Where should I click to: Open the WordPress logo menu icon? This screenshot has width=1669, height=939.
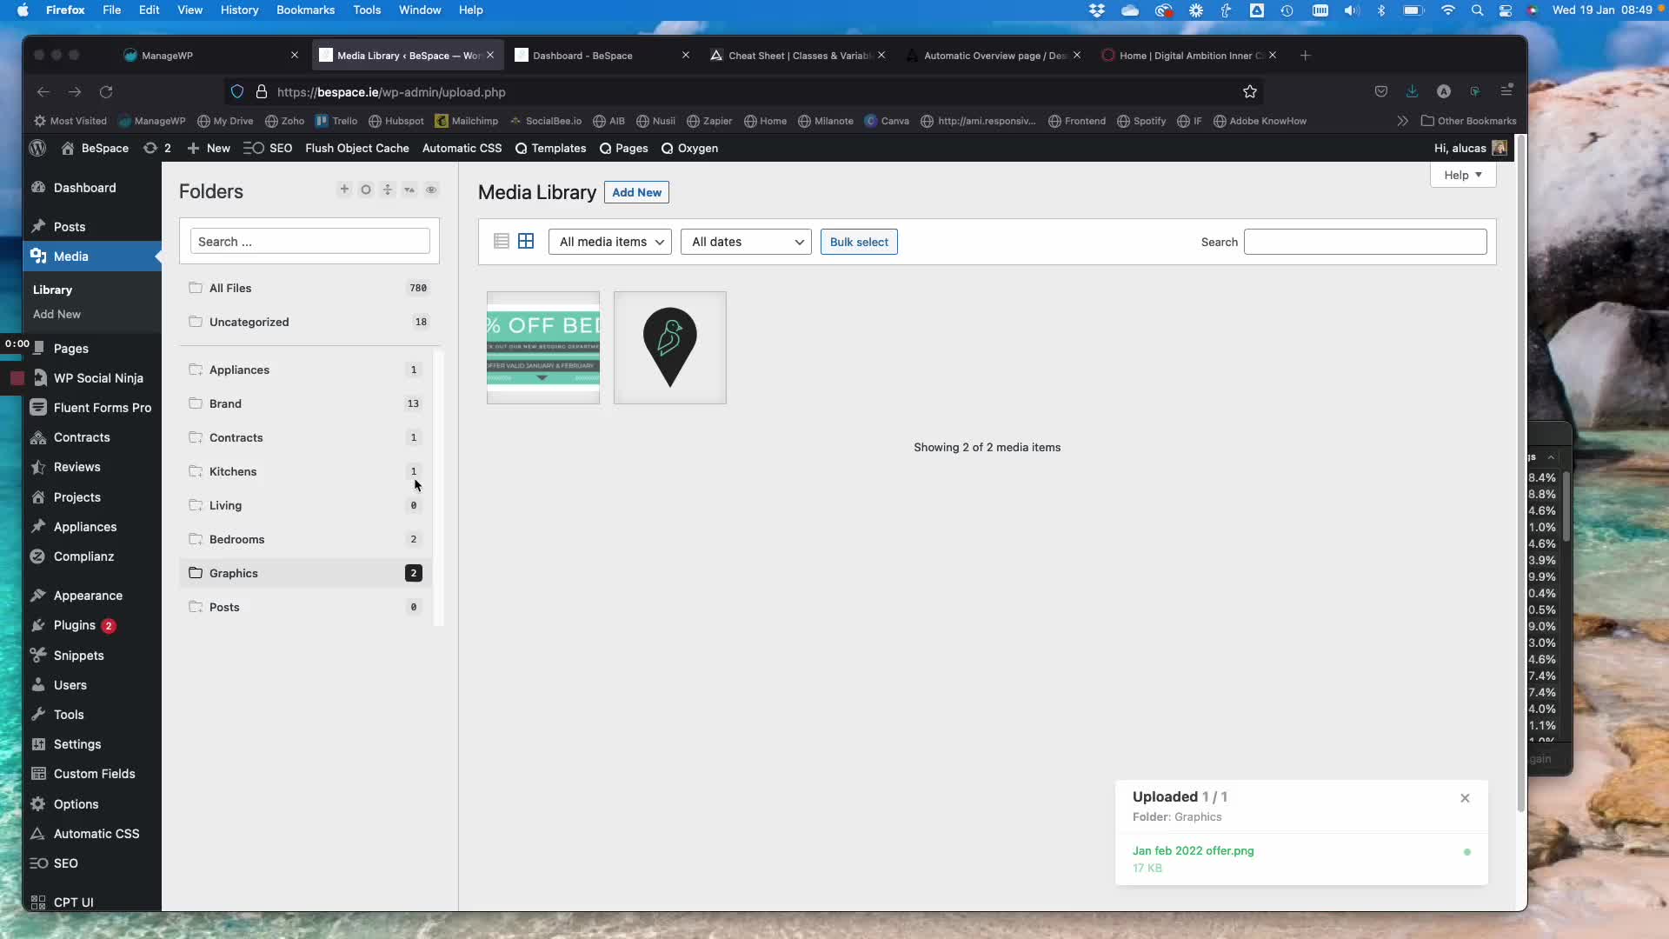click(x=37, y=148)
